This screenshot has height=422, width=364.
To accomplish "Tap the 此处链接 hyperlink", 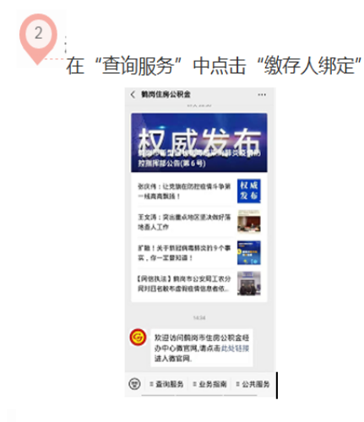I will [x=235, y=349].
